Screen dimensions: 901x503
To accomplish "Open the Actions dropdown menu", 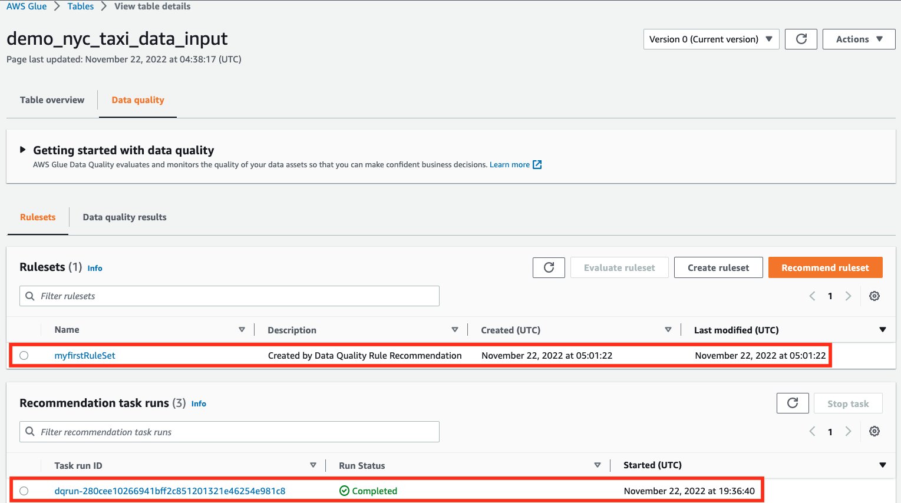I will (859, 39).
